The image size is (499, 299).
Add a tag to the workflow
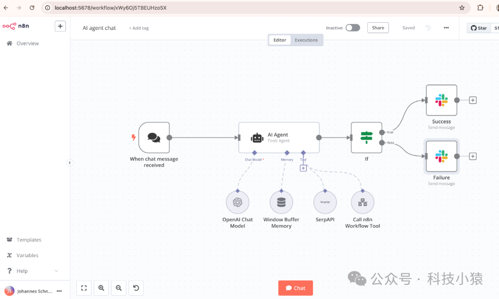coord(139,28)
